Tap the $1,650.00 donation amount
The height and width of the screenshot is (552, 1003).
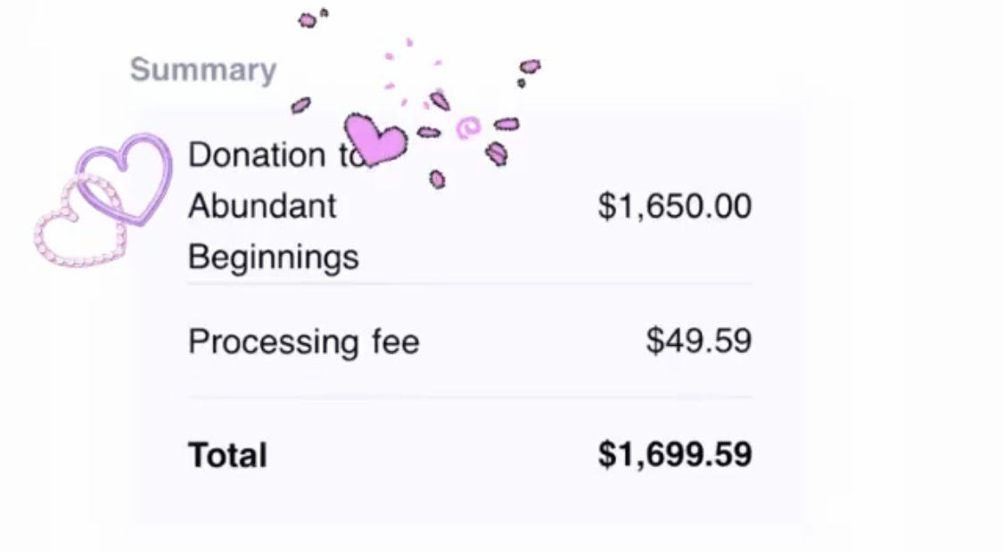tap(674, 206)
